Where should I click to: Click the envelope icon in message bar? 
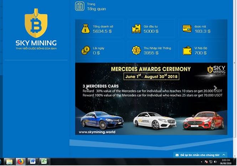pyautogui.click(x=177, y=155)
